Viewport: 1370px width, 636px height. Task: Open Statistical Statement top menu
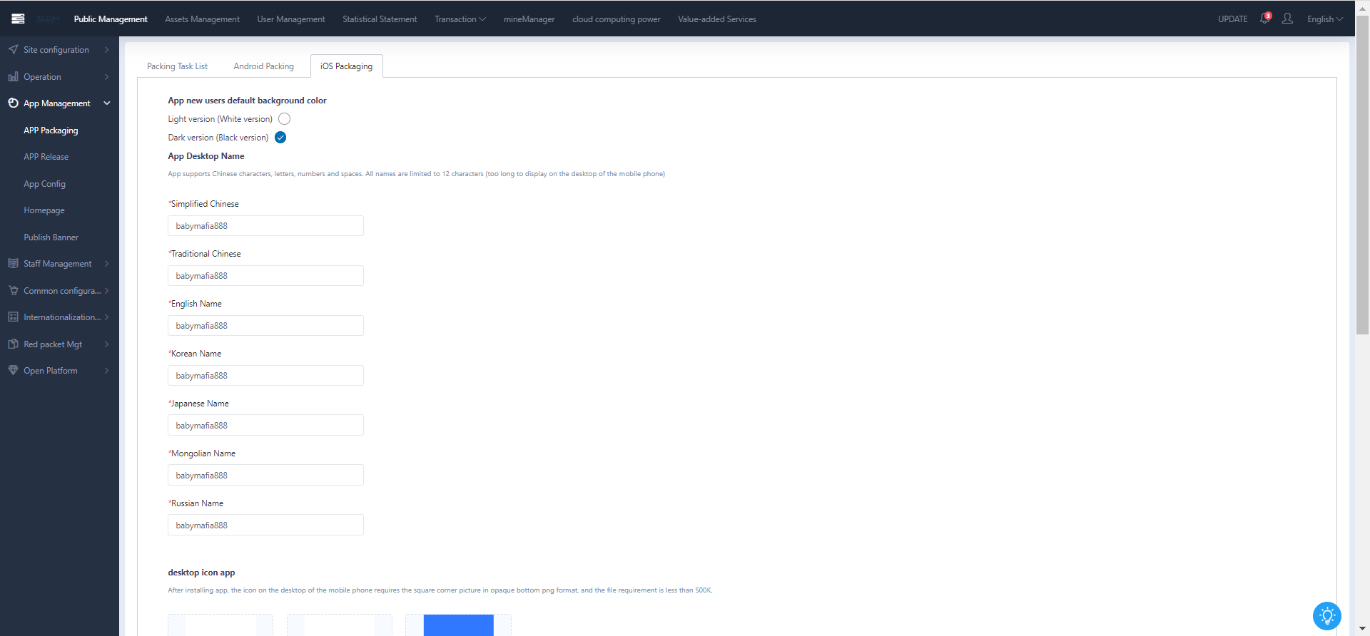(380, 19)
